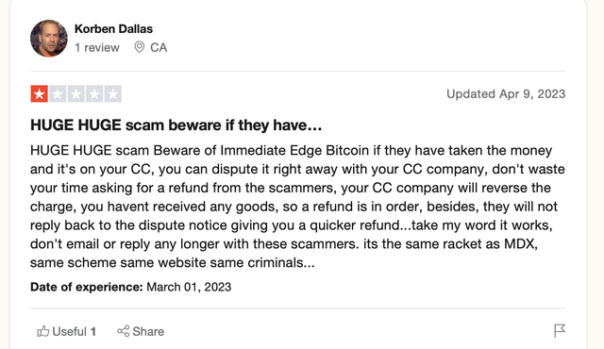Mark review useful with the thumbs-up icon
Screen dimensions: 604x349
[43, 331]
